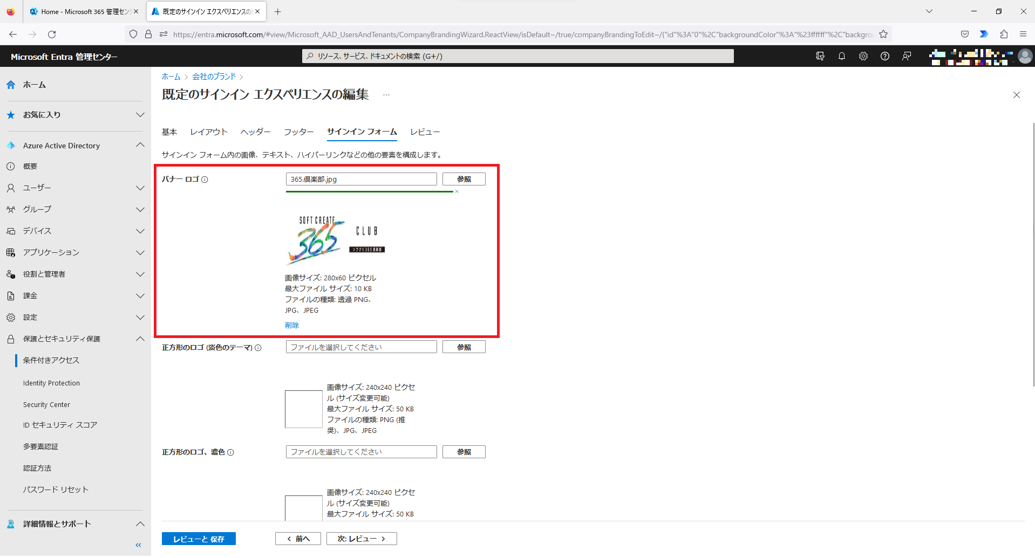Open Firefox extensions icon

coord(1004,34)
